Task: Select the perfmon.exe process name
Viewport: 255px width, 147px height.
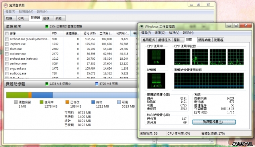Action: click(18, 64)
